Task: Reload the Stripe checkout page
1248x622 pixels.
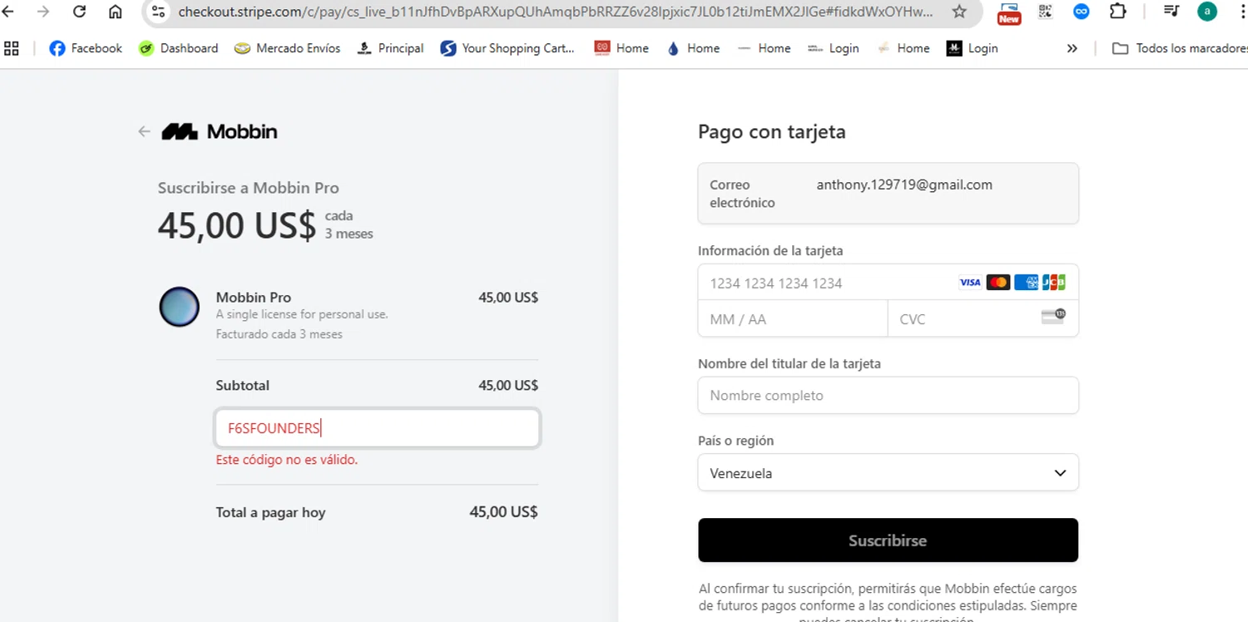Action: point(80,12)
